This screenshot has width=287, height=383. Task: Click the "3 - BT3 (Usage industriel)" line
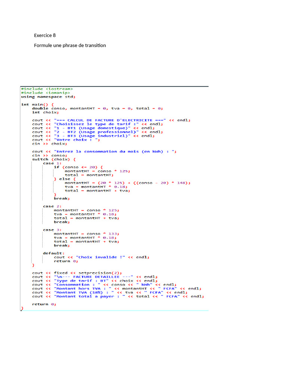pos(93,136)
